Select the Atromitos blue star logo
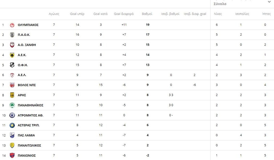This screenshot has width=274, height=160. pyautogui.click(x=12, y=115)
